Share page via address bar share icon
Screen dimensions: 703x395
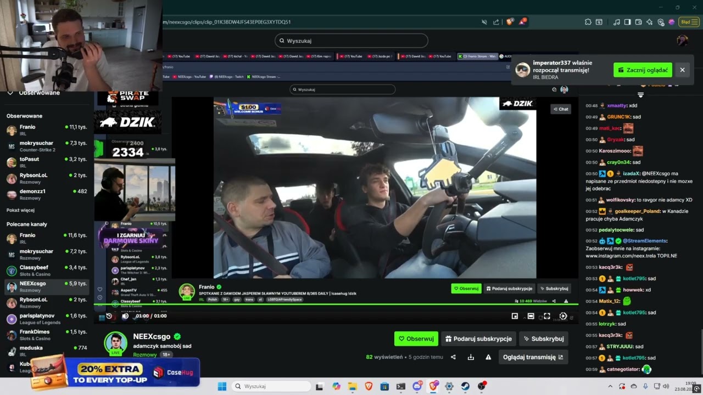(x=496, y=22)
